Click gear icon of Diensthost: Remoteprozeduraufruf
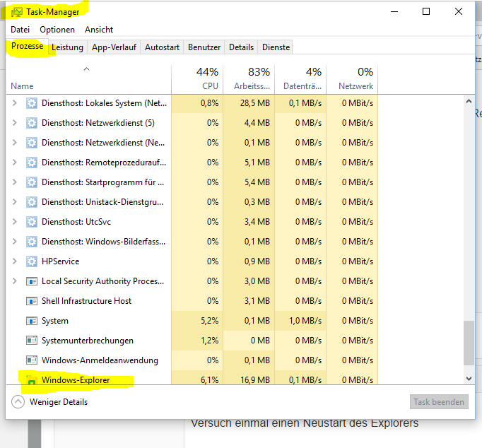482x448 pixels. coord(32,163)
